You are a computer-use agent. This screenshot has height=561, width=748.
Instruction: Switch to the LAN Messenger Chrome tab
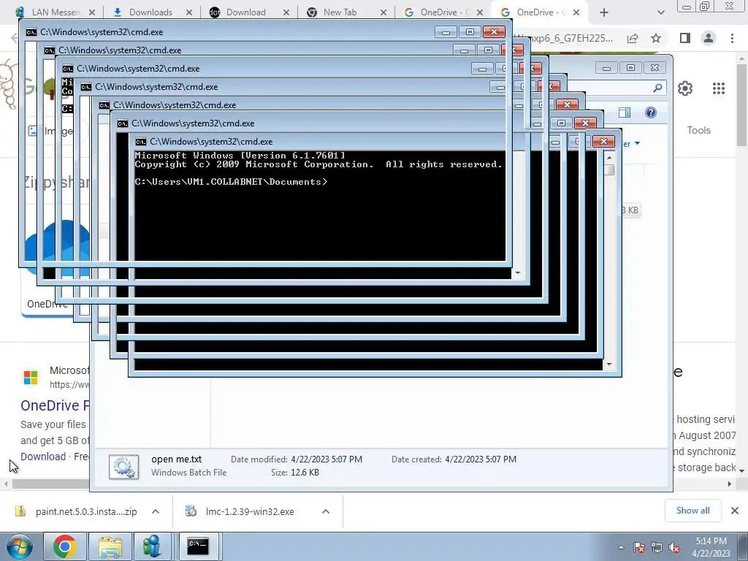(x=56, y=12)
